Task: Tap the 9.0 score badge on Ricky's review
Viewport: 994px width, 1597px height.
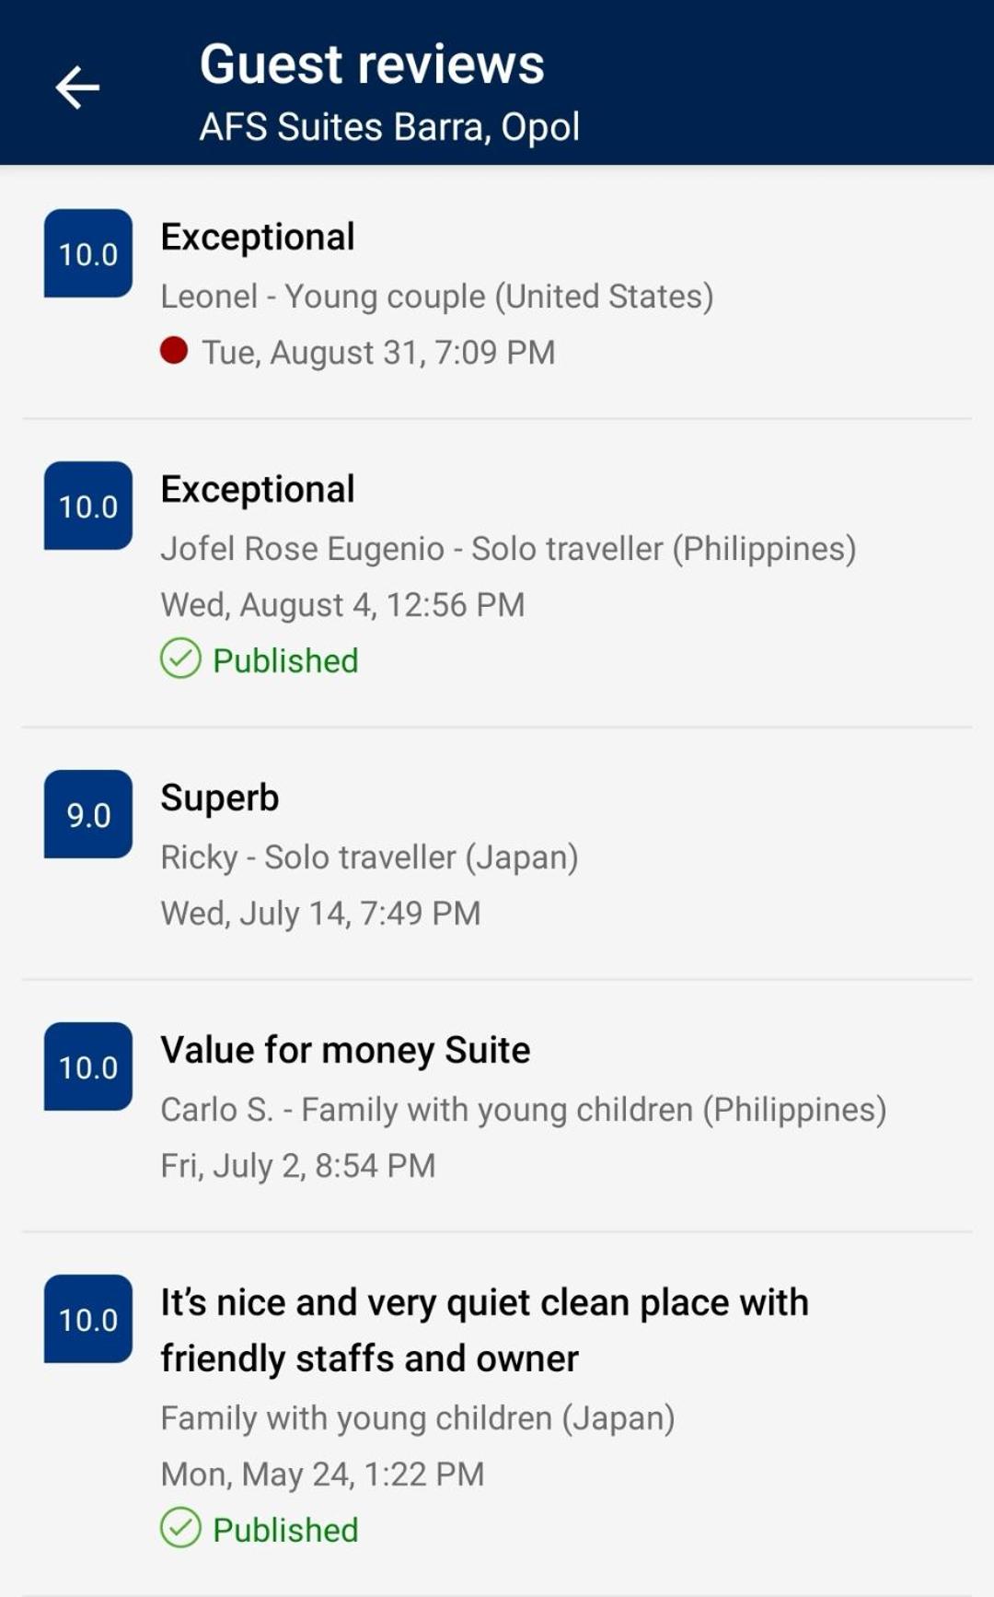Action: point(88,814)
